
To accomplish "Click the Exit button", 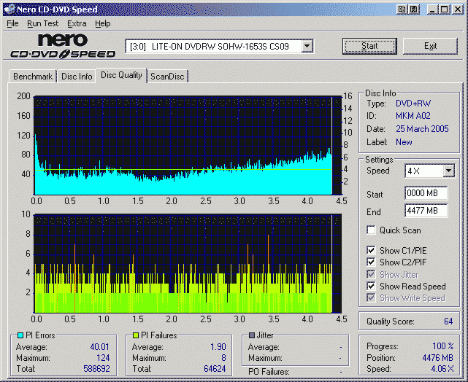I will pyautogui.click(x=430, y=46).
